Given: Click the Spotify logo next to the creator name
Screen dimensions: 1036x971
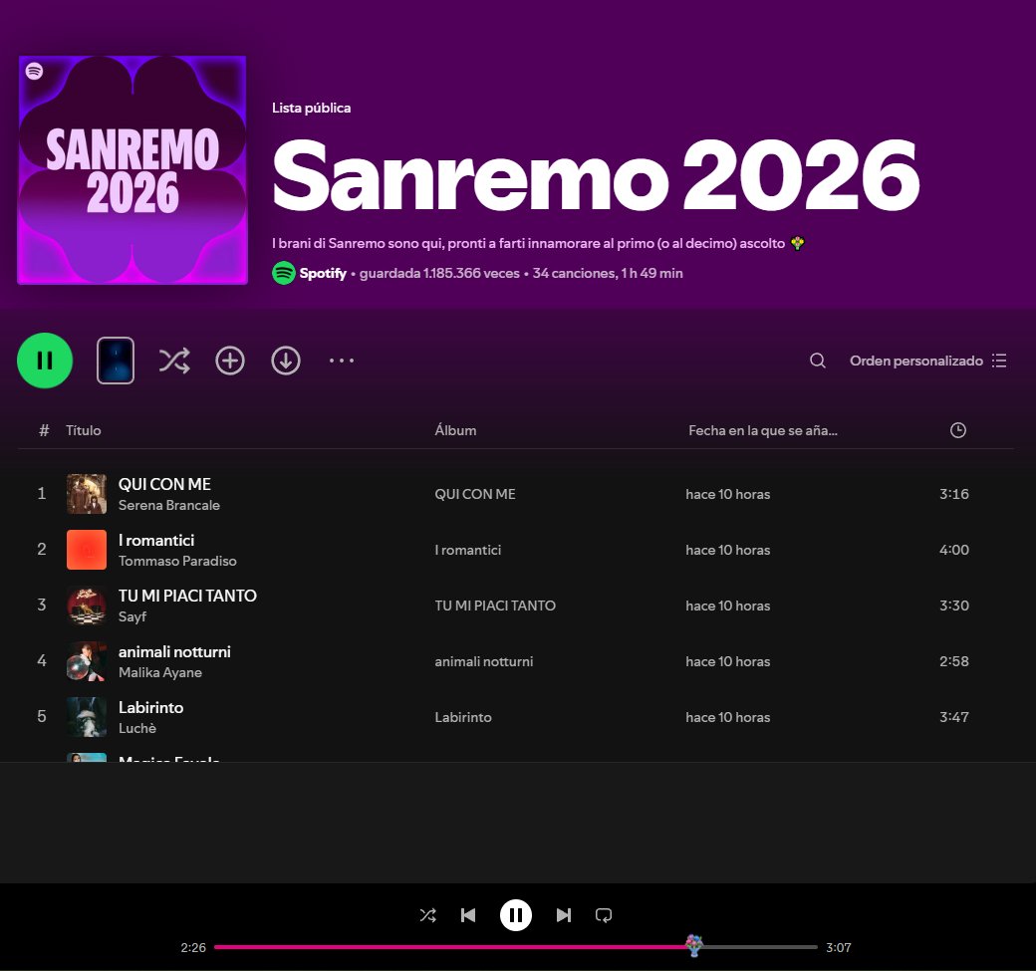Looking at the screenshot, I should (x=284, y=274).
